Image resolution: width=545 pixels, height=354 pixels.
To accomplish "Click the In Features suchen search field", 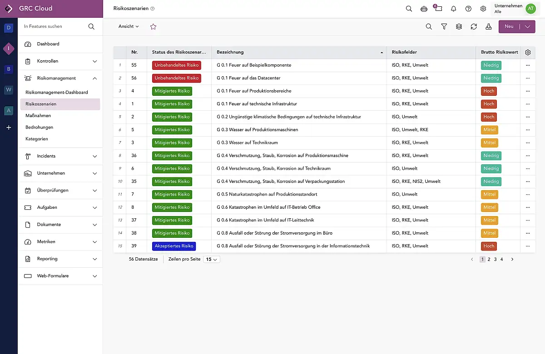I will [x=54, y=27].
